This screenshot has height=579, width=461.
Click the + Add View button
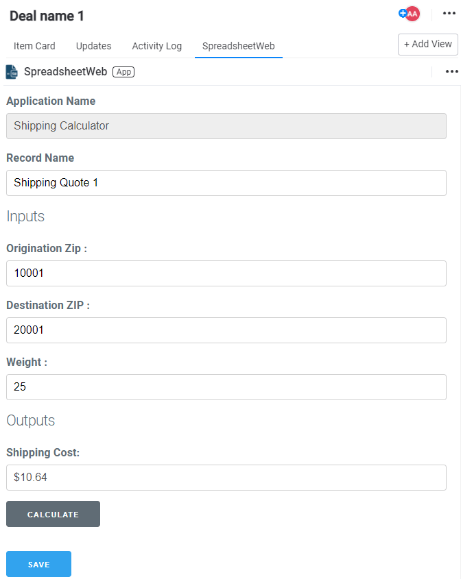(x=427, y=45)
